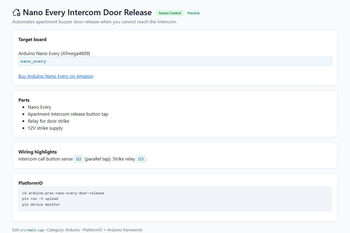Select the D3 pin code tag
350x233 pixels.
(141, 159)
